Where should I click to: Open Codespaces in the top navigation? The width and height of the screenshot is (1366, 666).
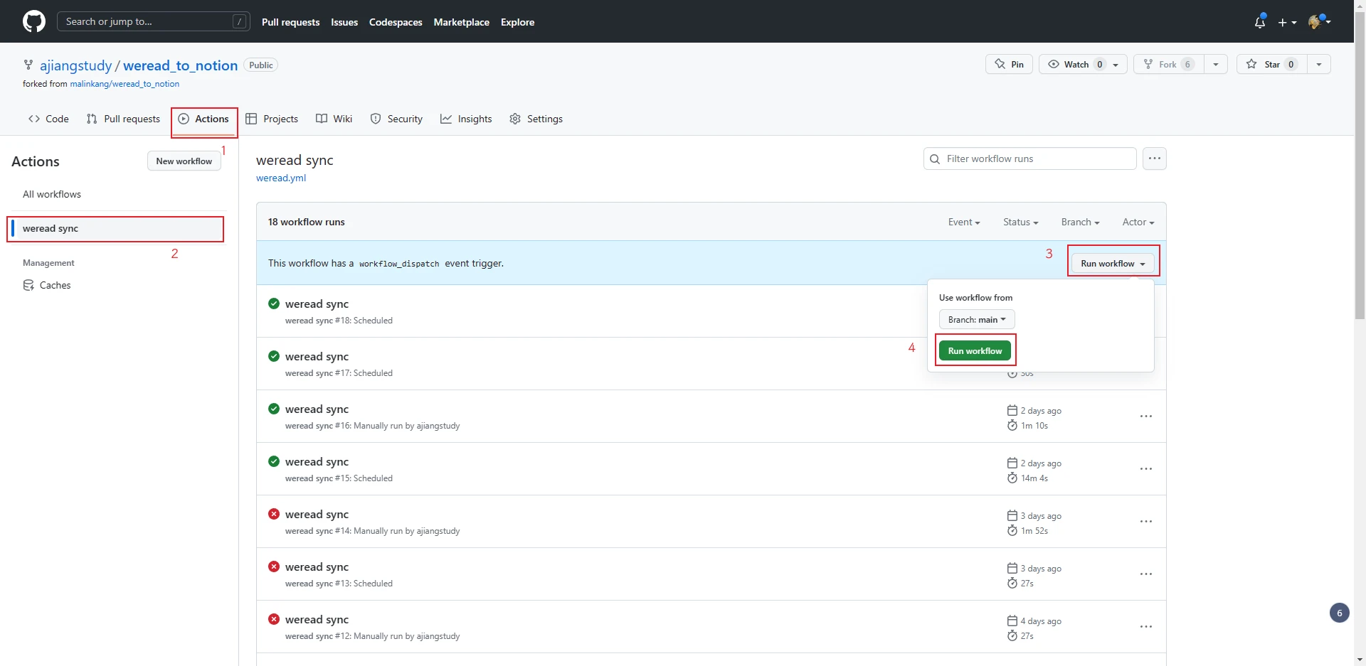pos(396,22)
